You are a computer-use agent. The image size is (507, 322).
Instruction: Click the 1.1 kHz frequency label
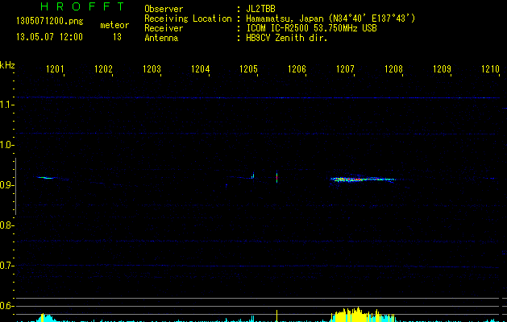point(6,105)
